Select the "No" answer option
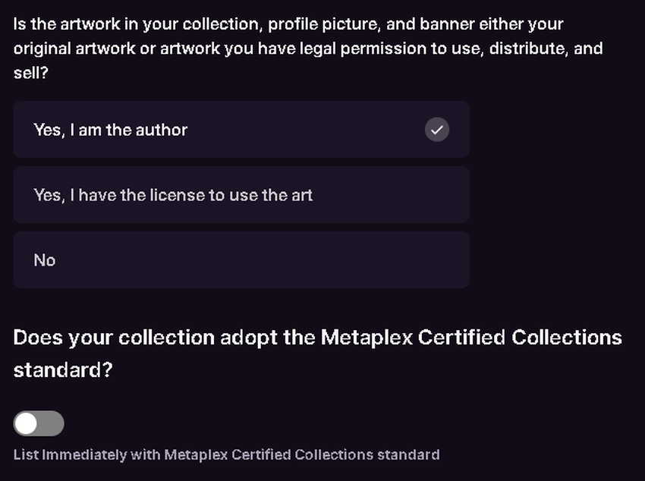Viewport: 645px width, 481px height. (241, 260)
